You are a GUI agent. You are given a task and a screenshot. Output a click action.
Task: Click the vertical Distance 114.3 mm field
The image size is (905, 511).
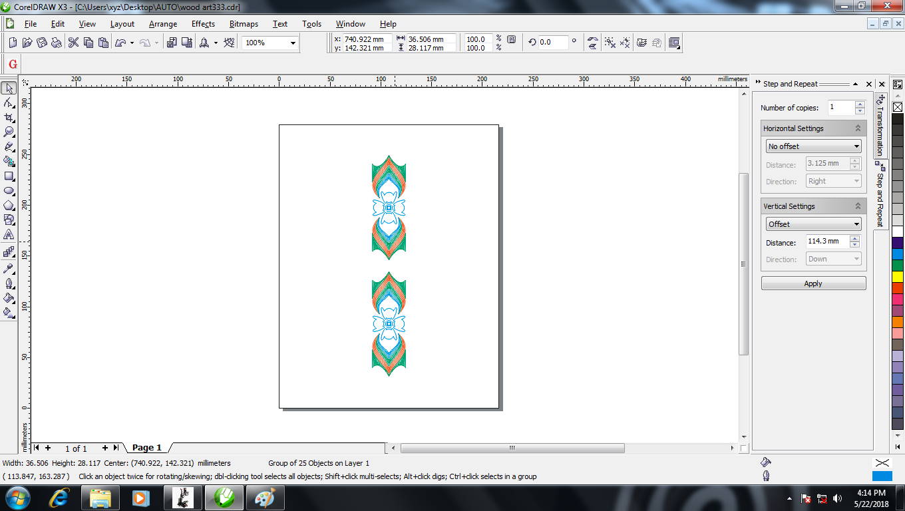point(828,242)
